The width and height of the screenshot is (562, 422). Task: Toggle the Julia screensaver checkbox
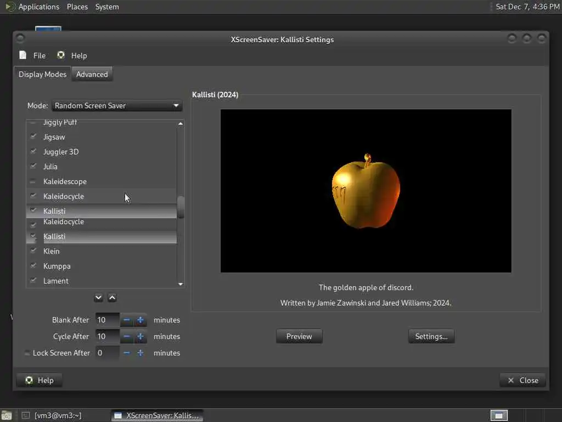33,166
